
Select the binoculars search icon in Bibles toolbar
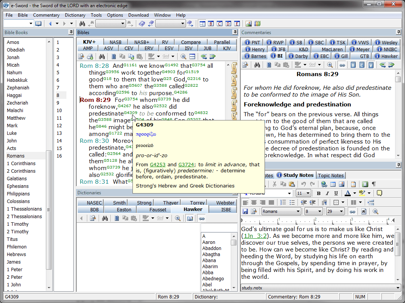point(102,56)
